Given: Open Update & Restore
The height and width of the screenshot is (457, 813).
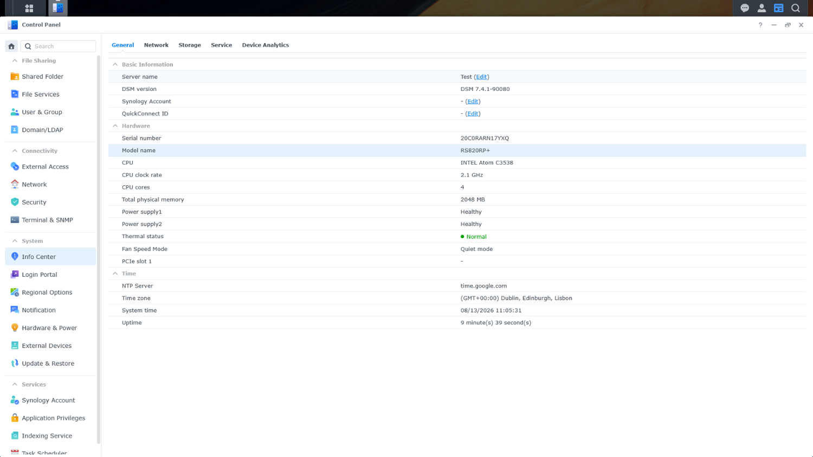Looking at the screenshot, I should 50,363.
